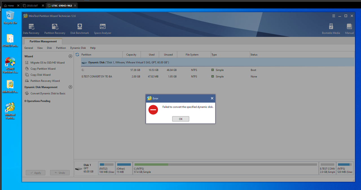This screenshot has height=190, width=361.
Task: Click the 0 Operations Pending label
Action: [x=38, y=101]
